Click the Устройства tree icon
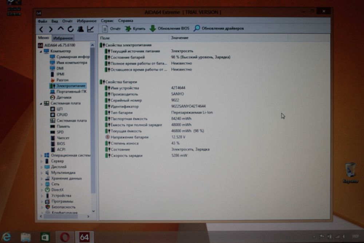 point(47,196)
